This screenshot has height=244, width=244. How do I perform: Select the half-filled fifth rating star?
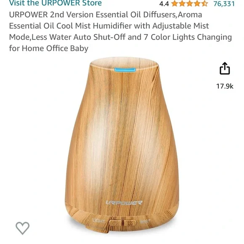pyautogui.click(x=204, y=3)
